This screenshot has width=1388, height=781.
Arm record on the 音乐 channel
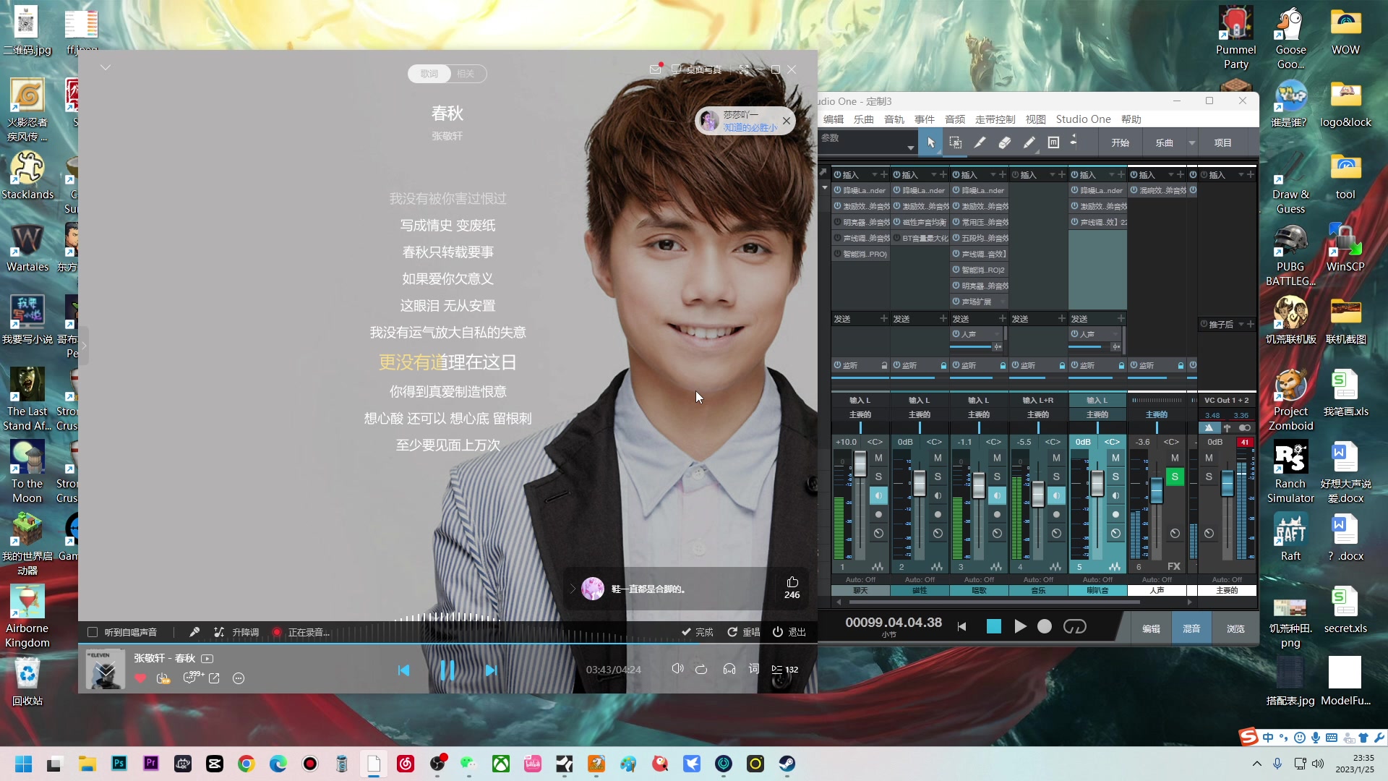(1056, 514)
